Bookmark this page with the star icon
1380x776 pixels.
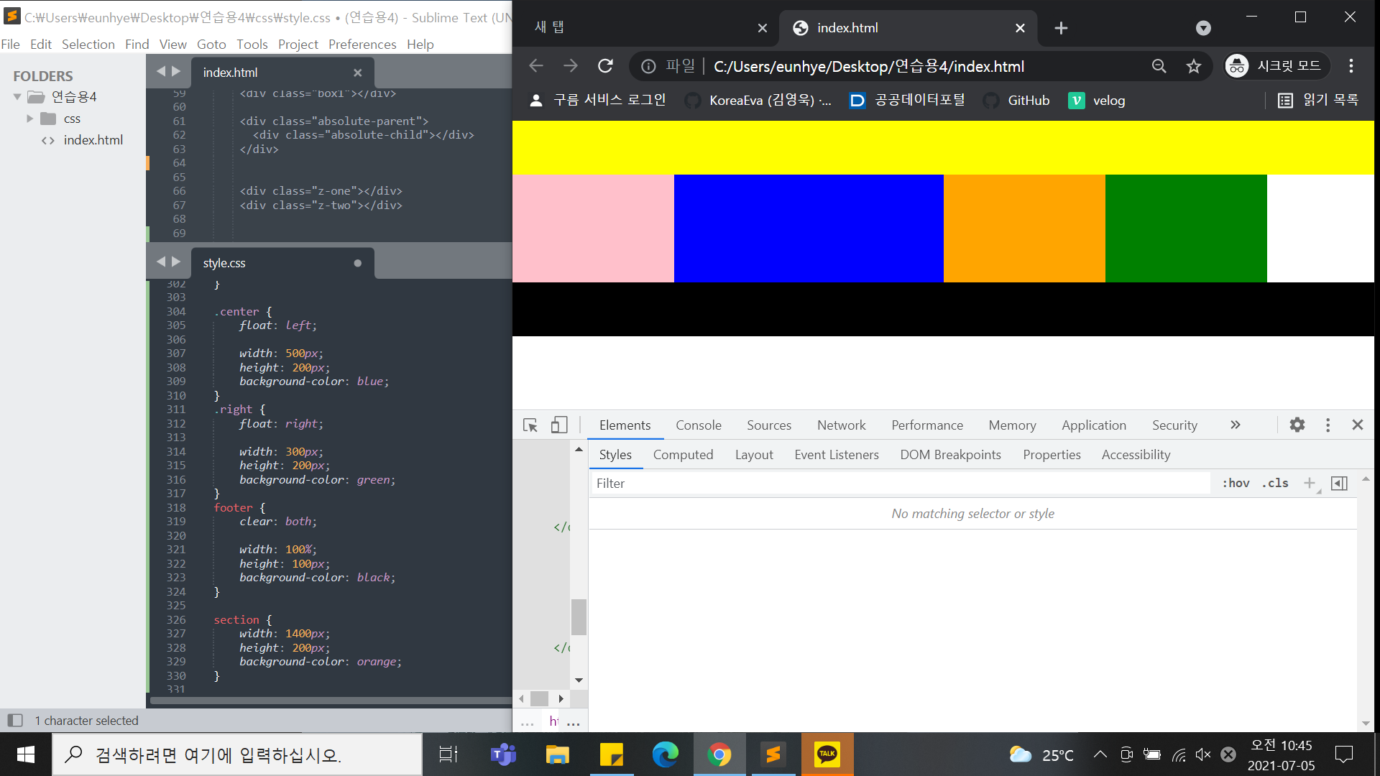coord(1194,66)
